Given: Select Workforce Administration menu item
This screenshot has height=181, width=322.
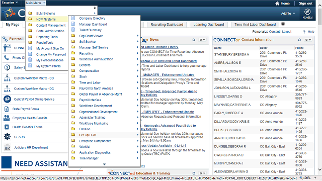Looking at the screenshot, I should (96, 59).
